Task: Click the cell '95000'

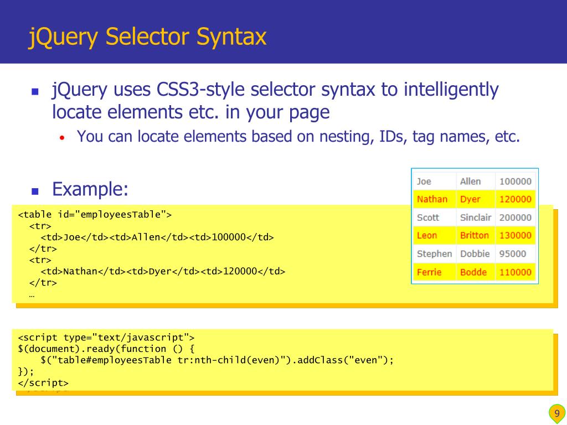Action: (x=516, y=253)
